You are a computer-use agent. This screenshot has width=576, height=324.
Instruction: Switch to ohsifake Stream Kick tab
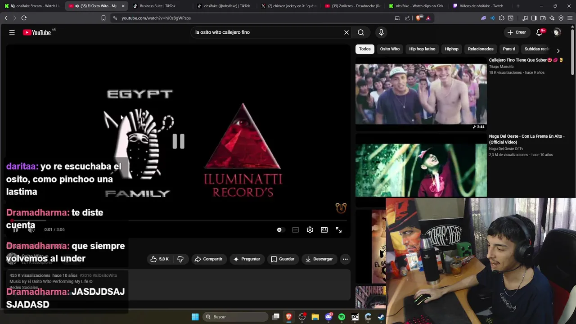(x=31, y=6)
